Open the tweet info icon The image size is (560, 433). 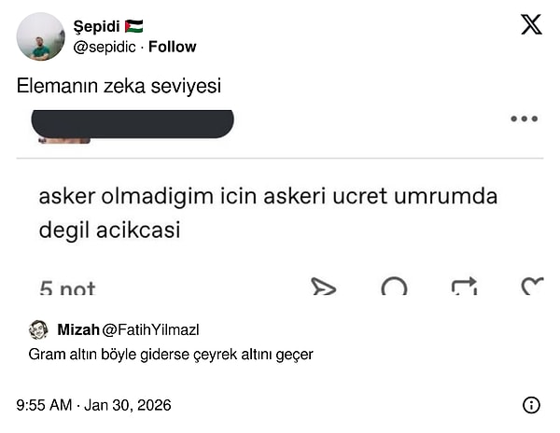531,405
